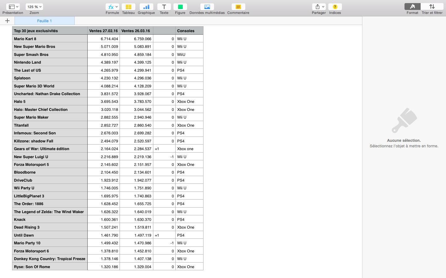Click the Mario Kart 8 row label

coord(50,39)
